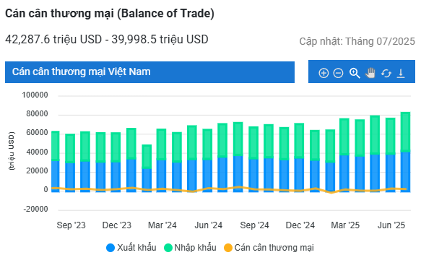This screenshot has width=421, height=268.
Task: Activate the hand panning tool
Action: click(370, 73)
